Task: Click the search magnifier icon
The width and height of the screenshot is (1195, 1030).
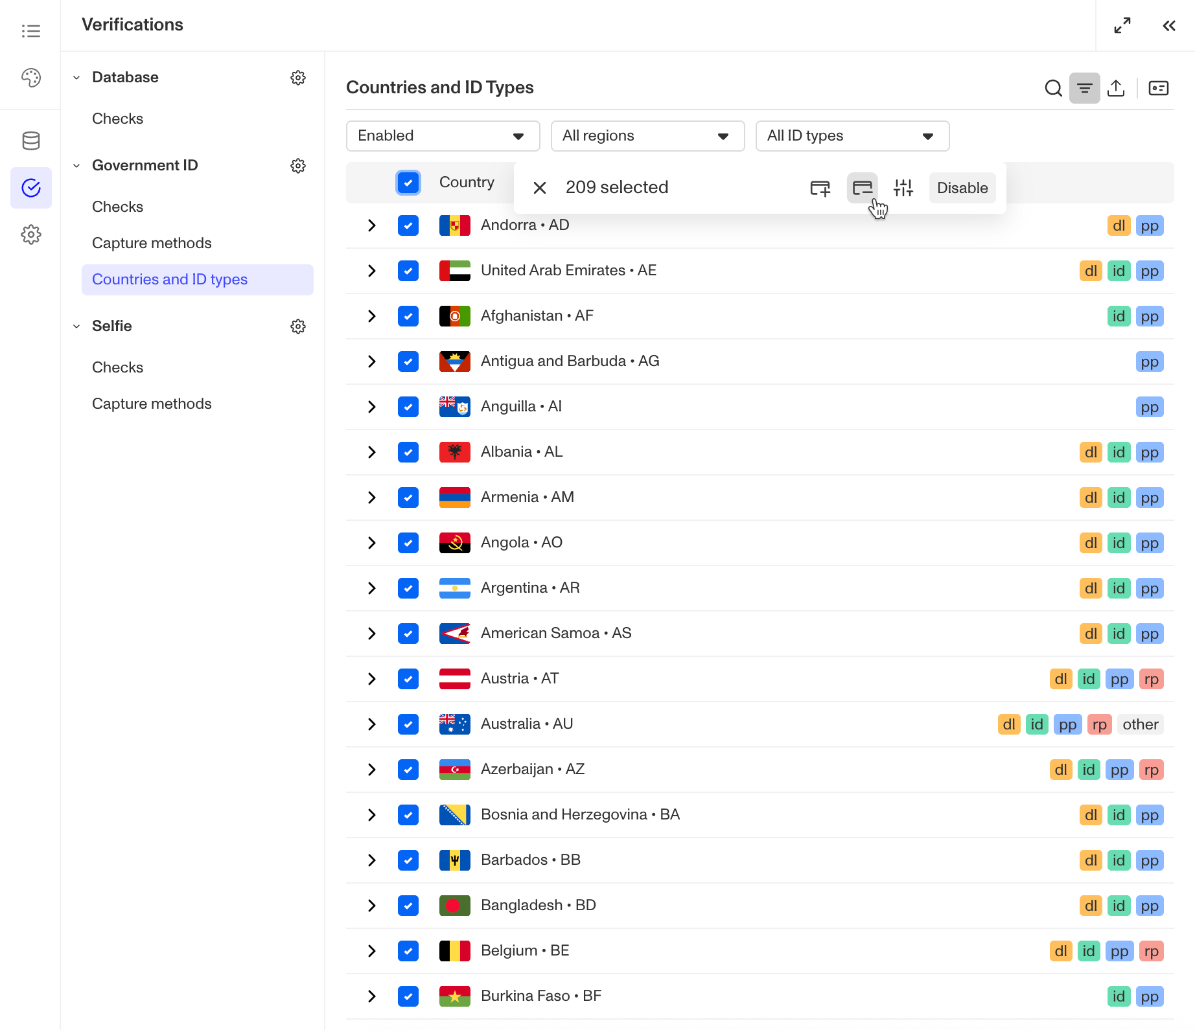Action: (x=1054, y=88)
